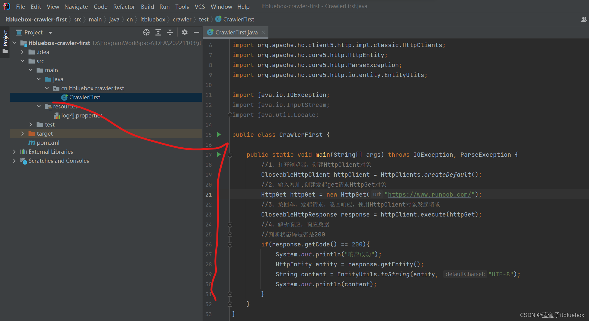Open the Tools menu
This screenshot has height=321, width=589.
(182, 7)
